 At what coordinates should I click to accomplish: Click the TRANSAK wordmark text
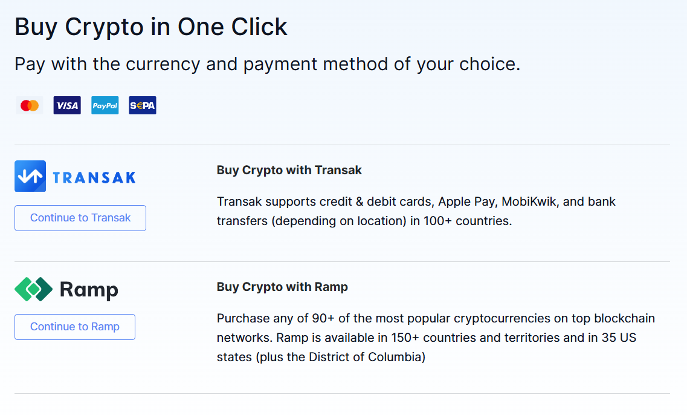[94, 177]
